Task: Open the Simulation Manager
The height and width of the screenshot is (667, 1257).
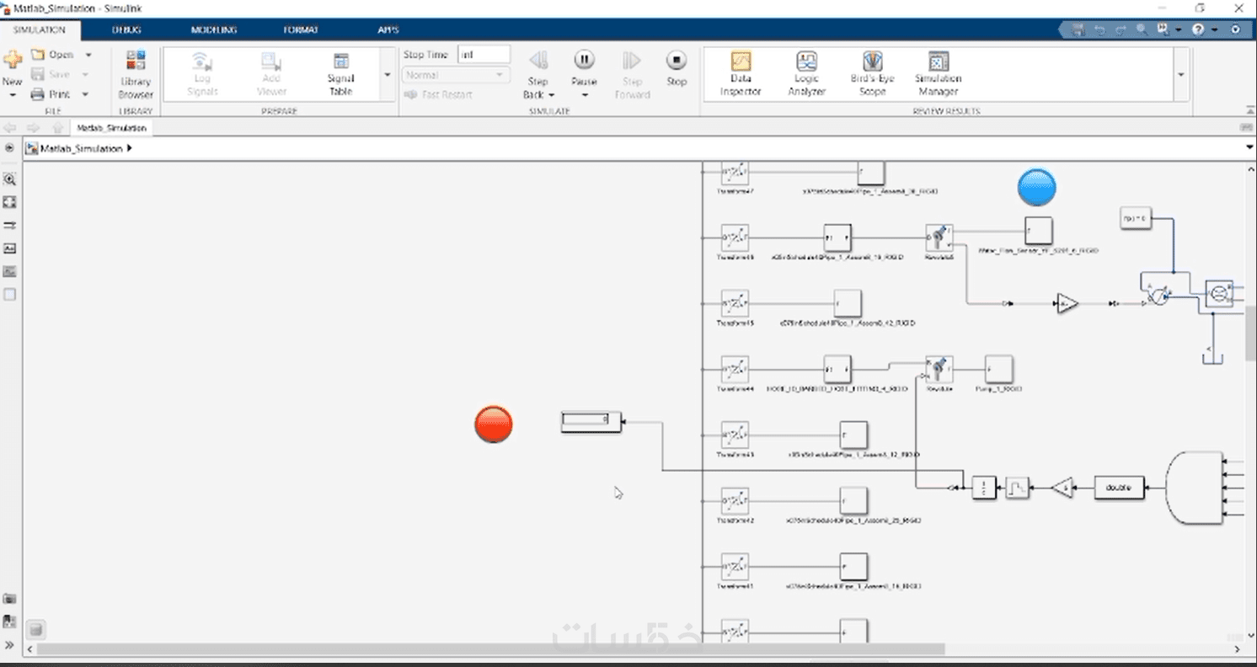Action: 939,74
